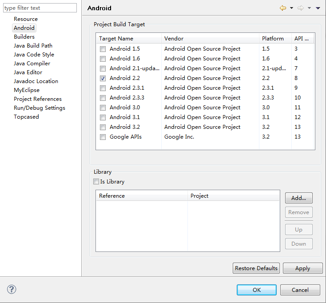
Task: Select Android in the properties tree
Action: tap(24, 28)
